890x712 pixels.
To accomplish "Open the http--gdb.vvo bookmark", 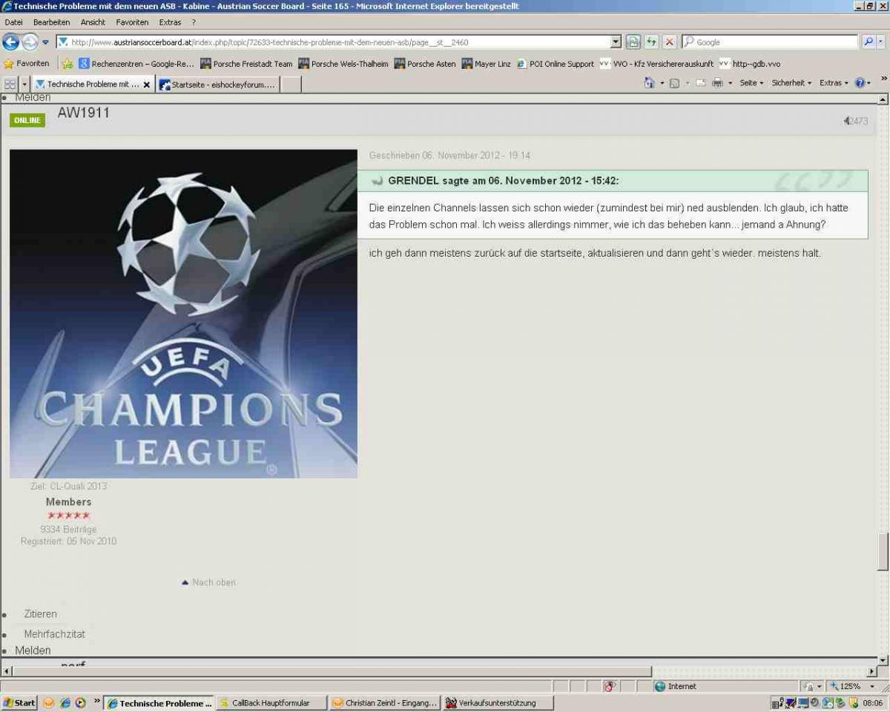I will [x=750, y=64].
